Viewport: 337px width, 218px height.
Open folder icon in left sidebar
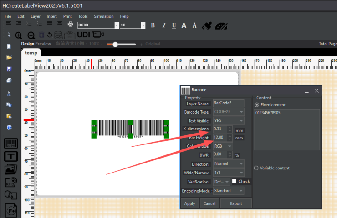click(x=9, y=57)
